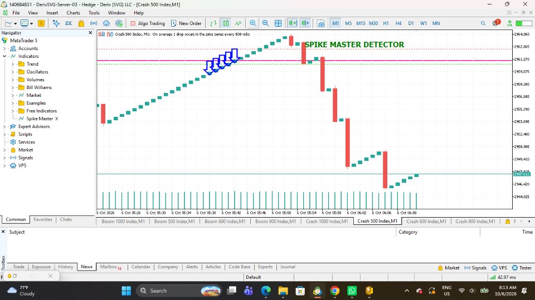Expand the Free Indicators folder
Screen dimensions: 535x300
(x=13, y=111)
